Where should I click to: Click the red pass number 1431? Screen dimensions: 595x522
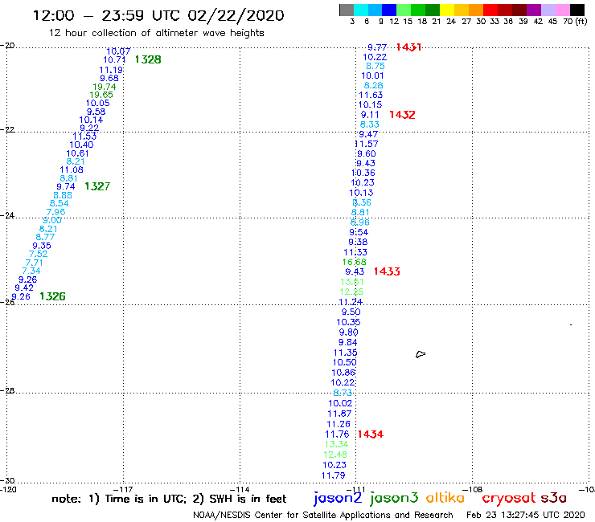pyautogui.click(x=408, y=47)
